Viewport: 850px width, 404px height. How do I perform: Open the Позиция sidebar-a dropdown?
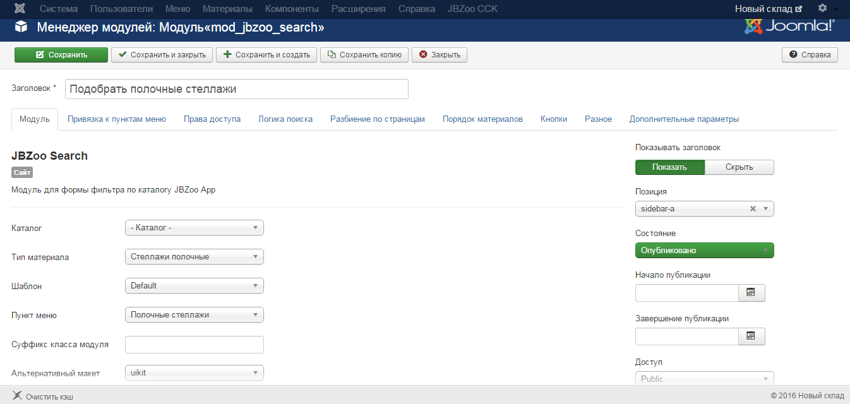click(705, 209)
